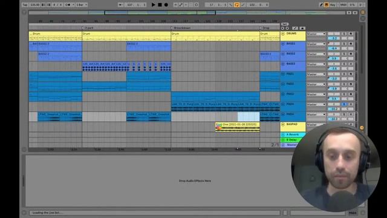The image size is (387, 218).
Task: Click the vertical track list scrollbar
Action: (x=362, y=50)
